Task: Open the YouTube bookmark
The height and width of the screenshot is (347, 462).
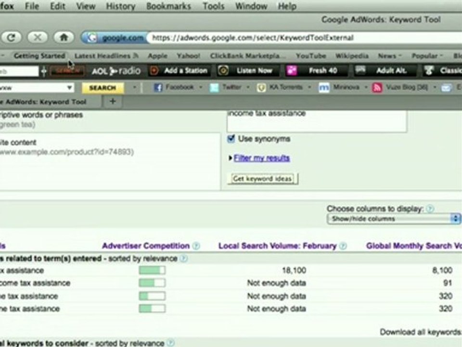Action: pyautogui.click(x=311, y=56)
